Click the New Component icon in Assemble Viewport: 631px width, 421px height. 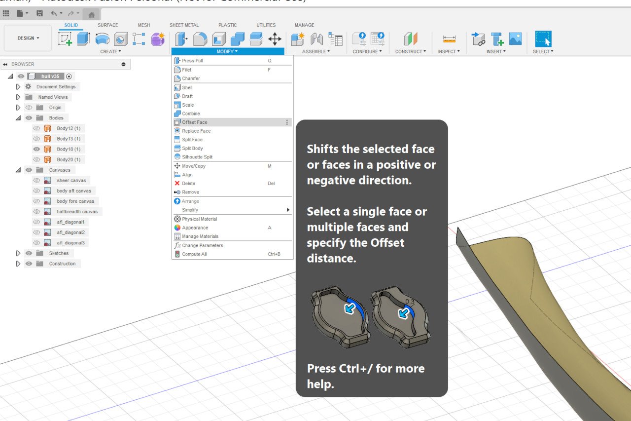point(298,39)
